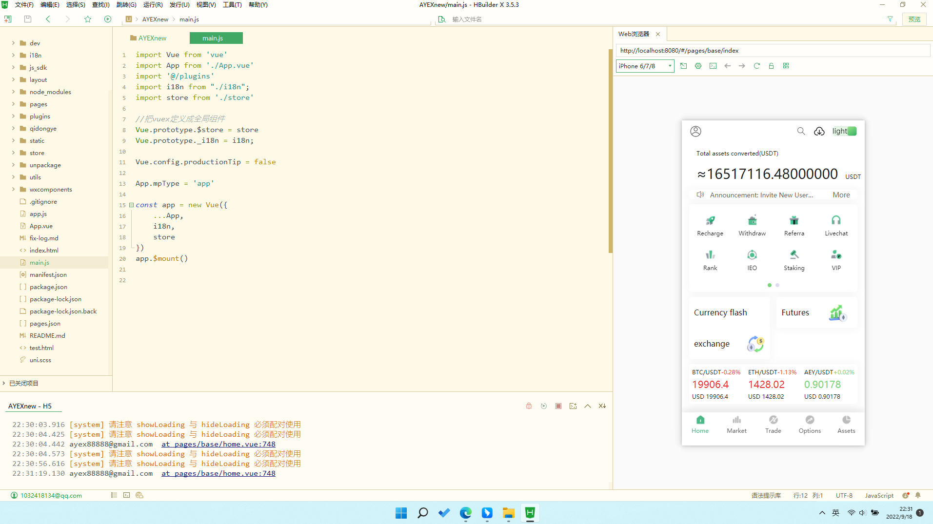Expand the pages folder in tree
Screen dimensions: 933x524
coord(13,104)
